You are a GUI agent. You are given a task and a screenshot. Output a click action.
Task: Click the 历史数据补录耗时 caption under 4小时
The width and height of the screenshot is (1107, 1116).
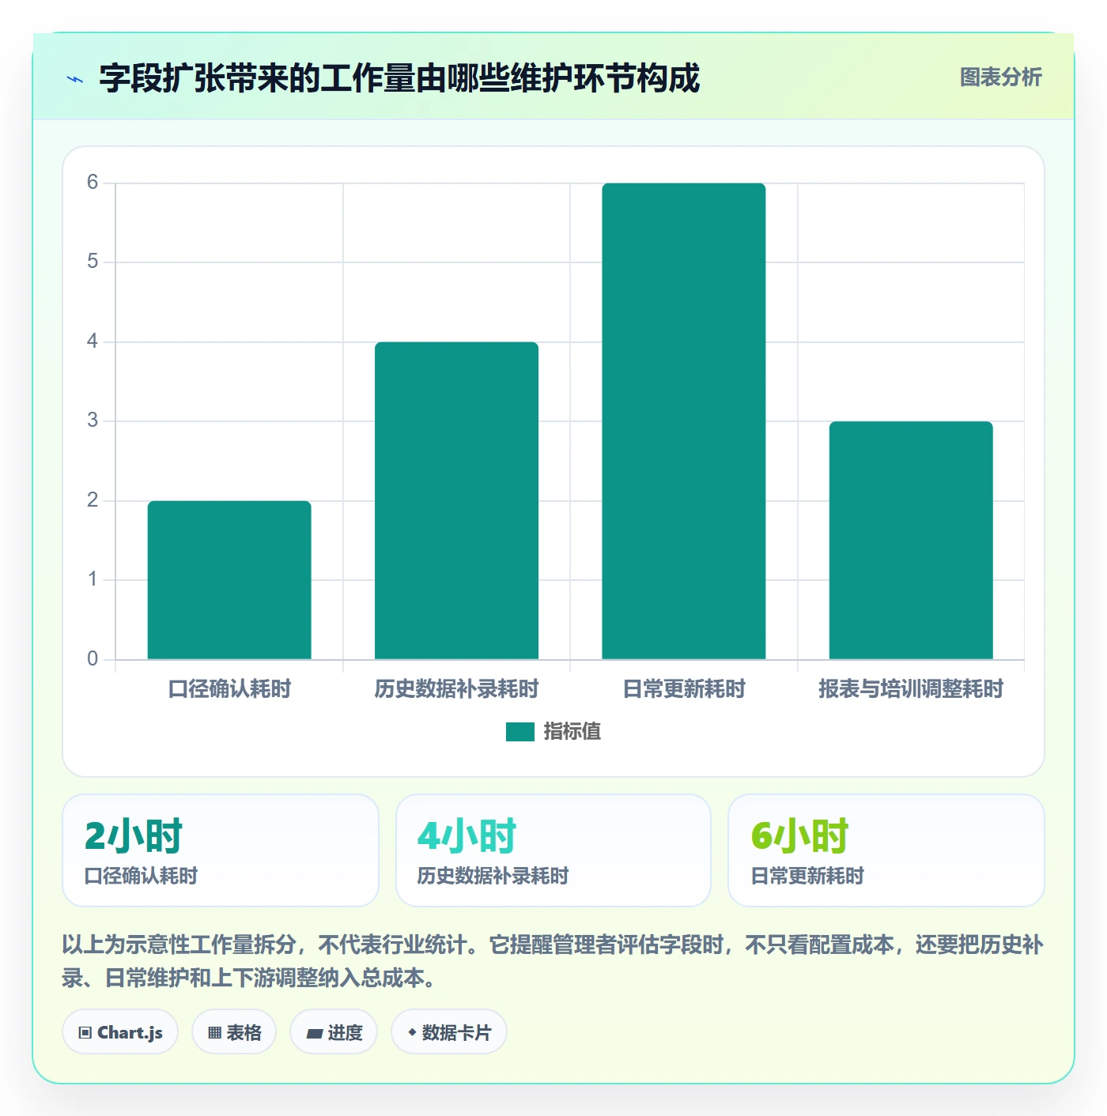pos(493,876)
